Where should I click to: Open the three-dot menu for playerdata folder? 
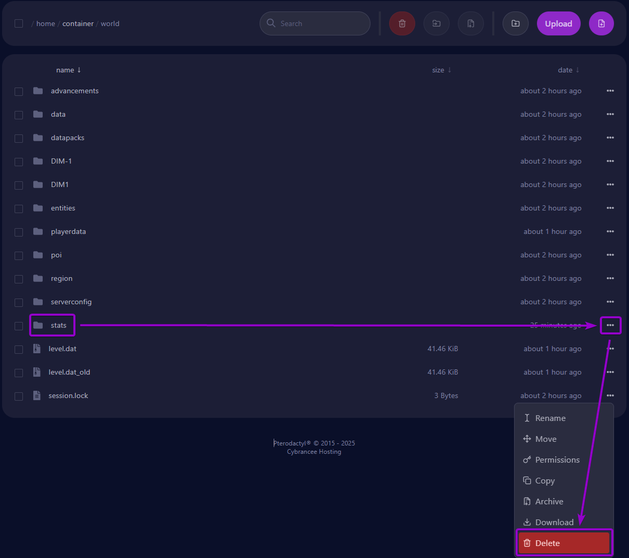pos(610,231)
